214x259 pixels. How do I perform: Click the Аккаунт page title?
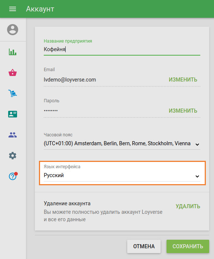pyautogui.click(x=40, y=9)
